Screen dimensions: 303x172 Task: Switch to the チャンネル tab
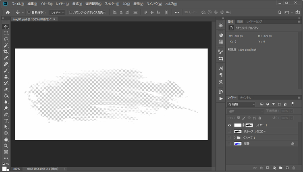245,97
